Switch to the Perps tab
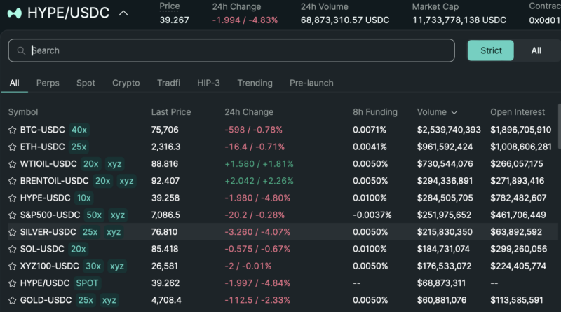 [x=48, y=83]
